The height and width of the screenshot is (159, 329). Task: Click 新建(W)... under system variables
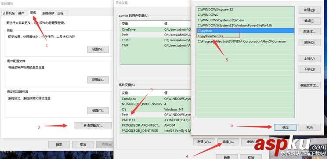point(204,141)
